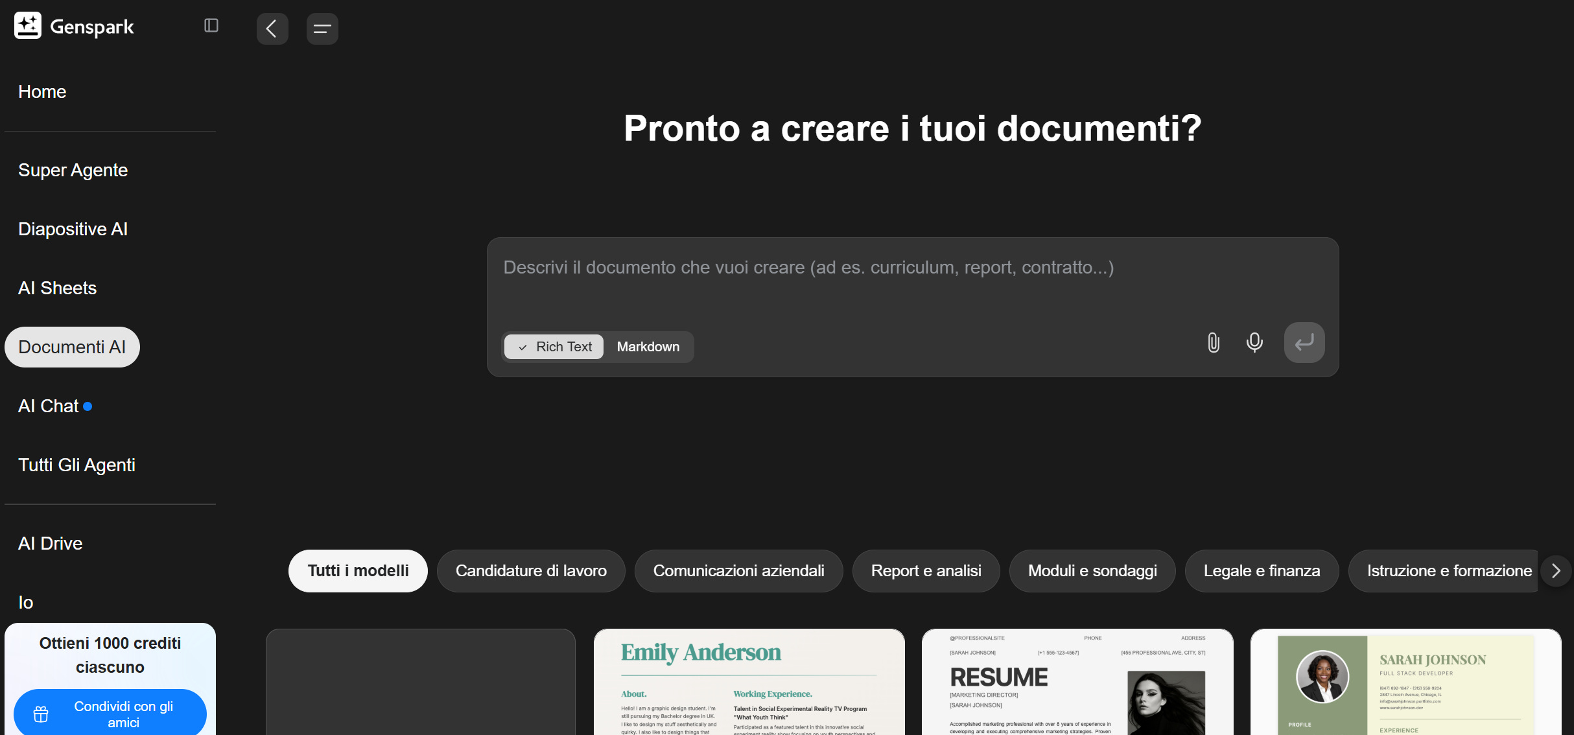Choose Legale e finanza filter
Viewport: 1574px width, 735px height.
1262,571
